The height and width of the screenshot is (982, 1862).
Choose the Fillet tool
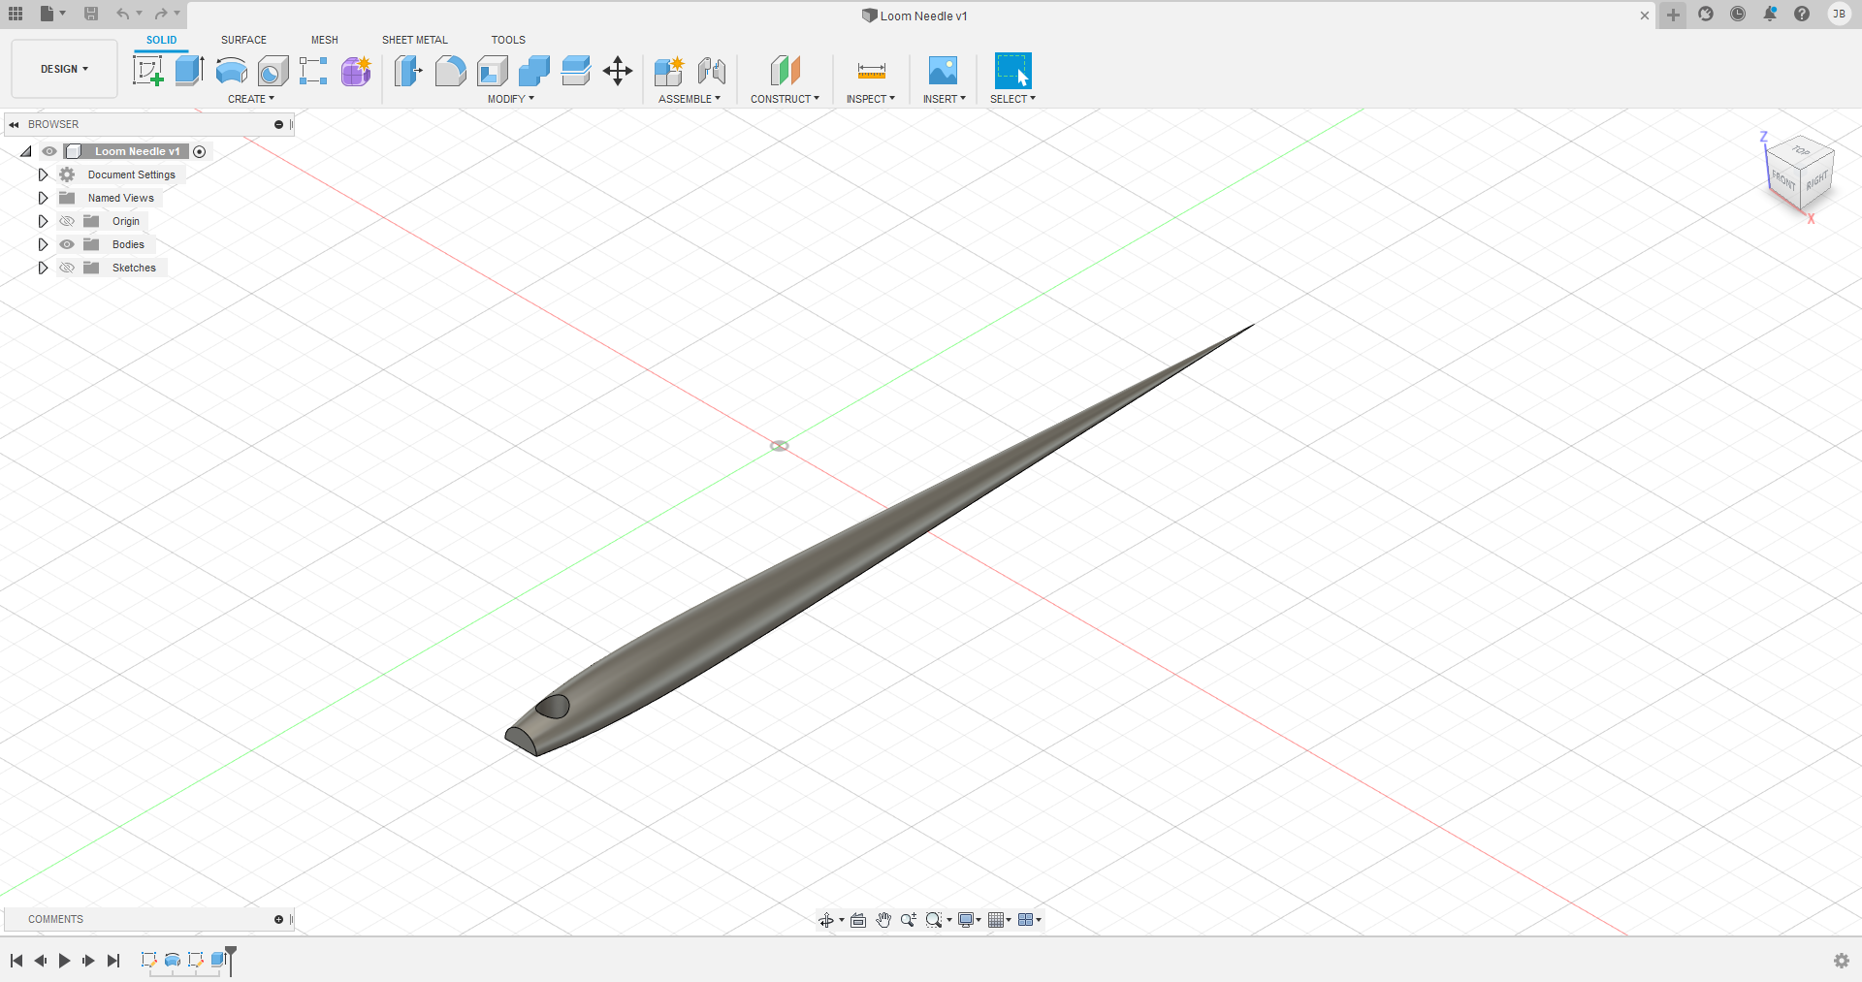coord(450,71)
